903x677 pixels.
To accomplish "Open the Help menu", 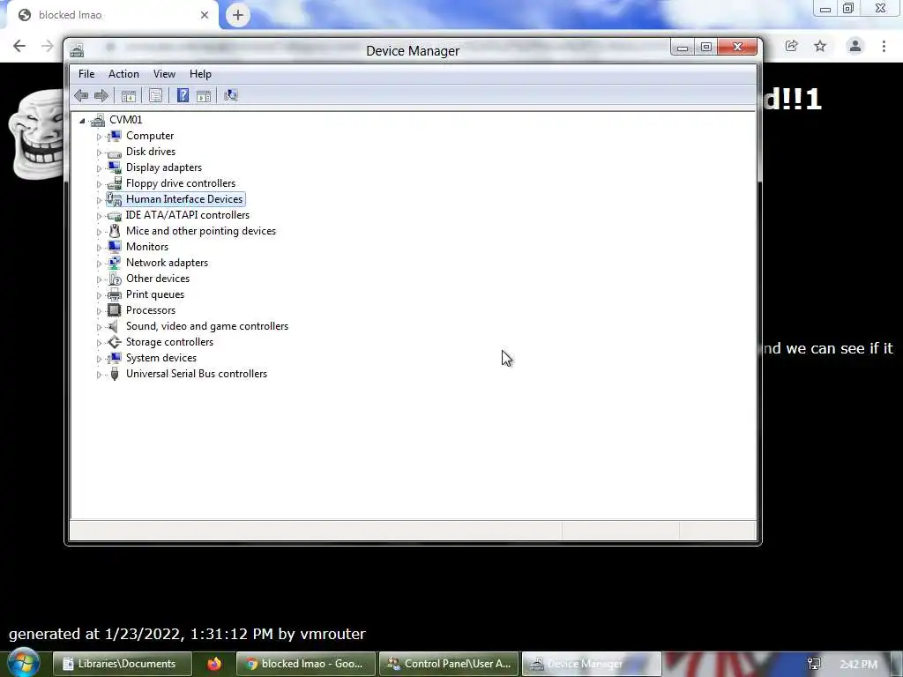I will 200,74.
